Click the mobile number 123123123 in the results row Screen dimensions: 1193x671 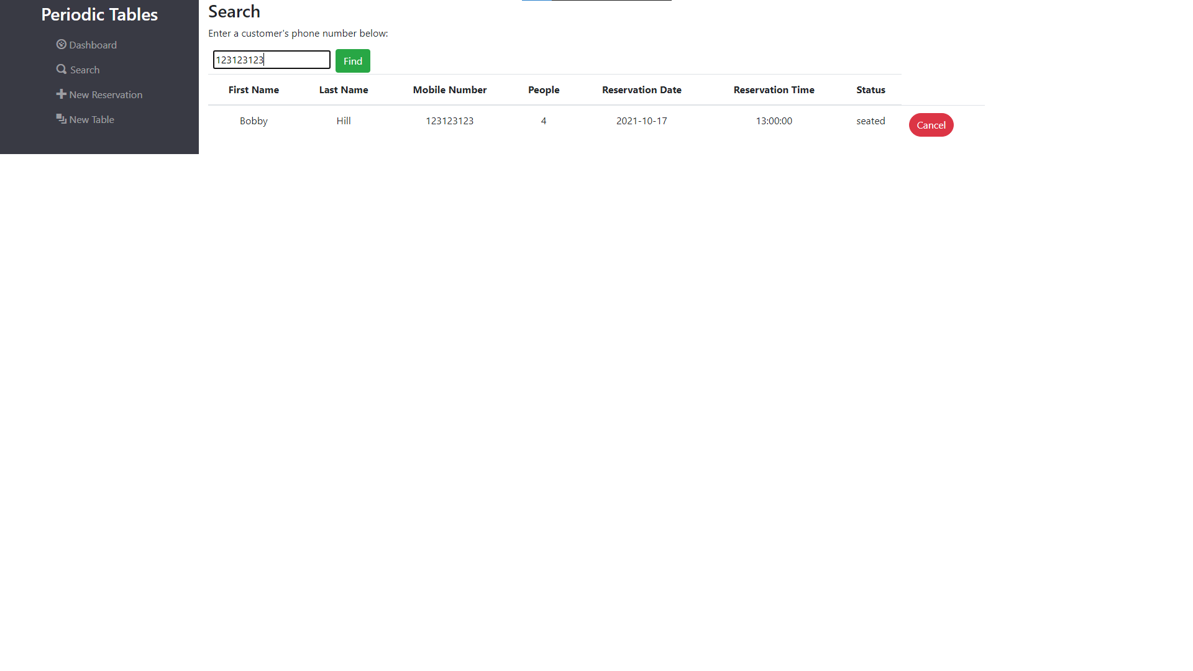(449, 121)
